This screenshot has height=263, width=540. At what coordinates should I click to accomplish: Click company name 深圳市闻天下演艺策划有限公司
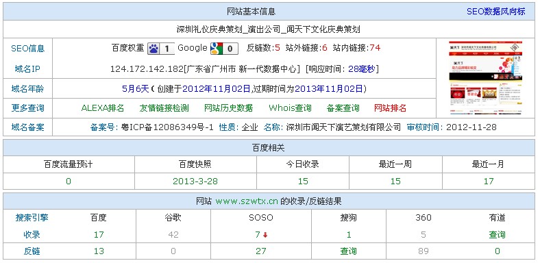coord(343,127)
